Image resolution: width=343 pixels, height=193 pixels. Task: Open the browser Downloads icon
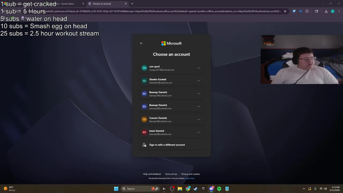[326, 11]
